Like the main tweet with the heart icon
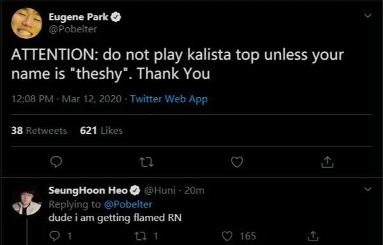Viewport: 383px width, 245px height. [x=237, y=162]
